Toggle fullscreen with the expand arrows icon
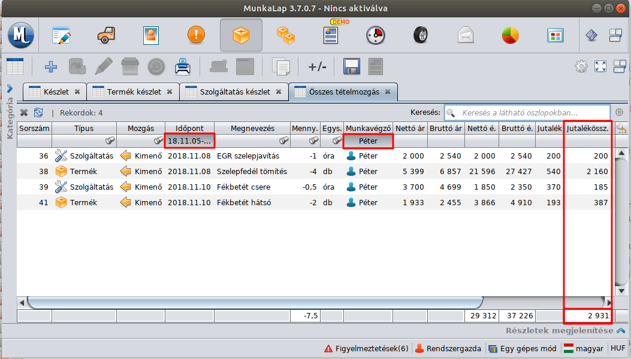The image size is (631, 359). coord(600,66)
